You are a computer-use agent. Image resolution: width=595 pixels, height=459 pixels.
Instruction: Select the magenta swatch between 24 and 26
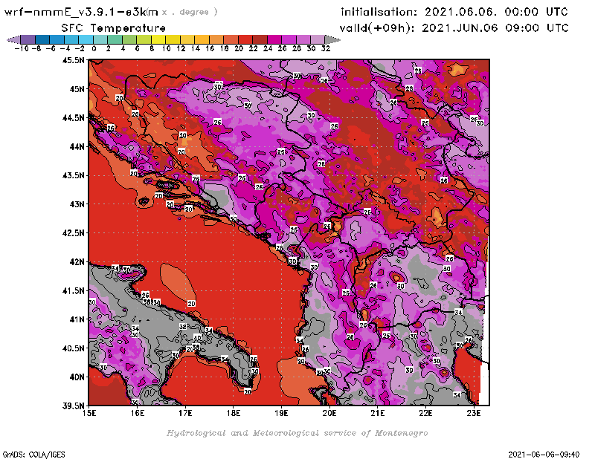pyautogui.click(x=274, y=39)
